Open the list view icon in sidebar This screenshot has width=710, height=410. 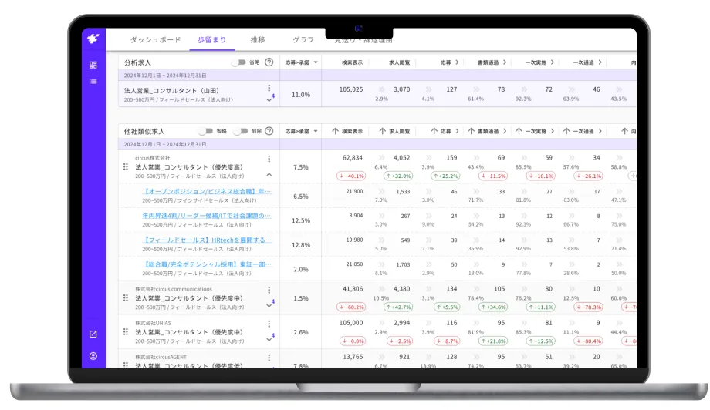tap(93, 81)
